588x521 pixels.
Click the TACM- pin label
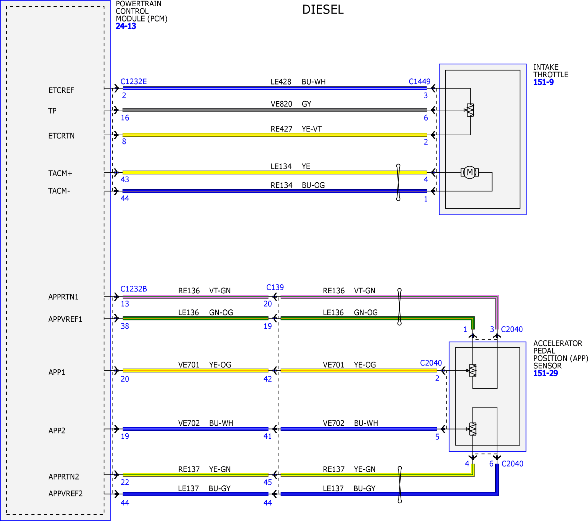59,191
